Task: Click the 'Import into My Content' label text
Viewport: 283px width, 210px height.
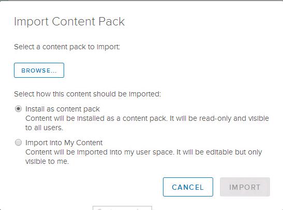Action: [x=64, y=143]
